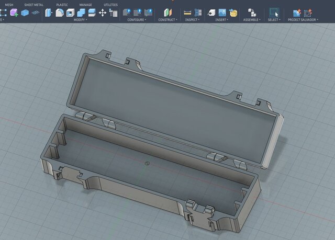The height and width of the screenshot is (240, 335).
Task: Select the Construct plane tool icon
Action: coord(167,13)
